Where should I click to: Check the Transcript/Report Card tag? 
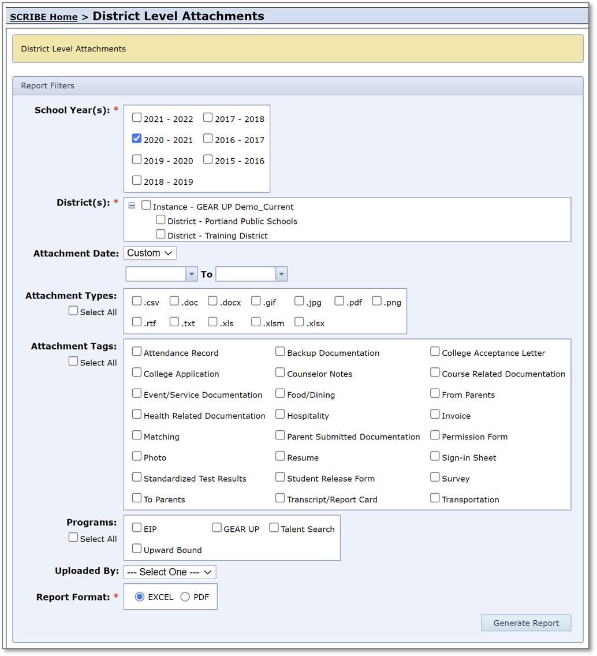click(280, 498)
